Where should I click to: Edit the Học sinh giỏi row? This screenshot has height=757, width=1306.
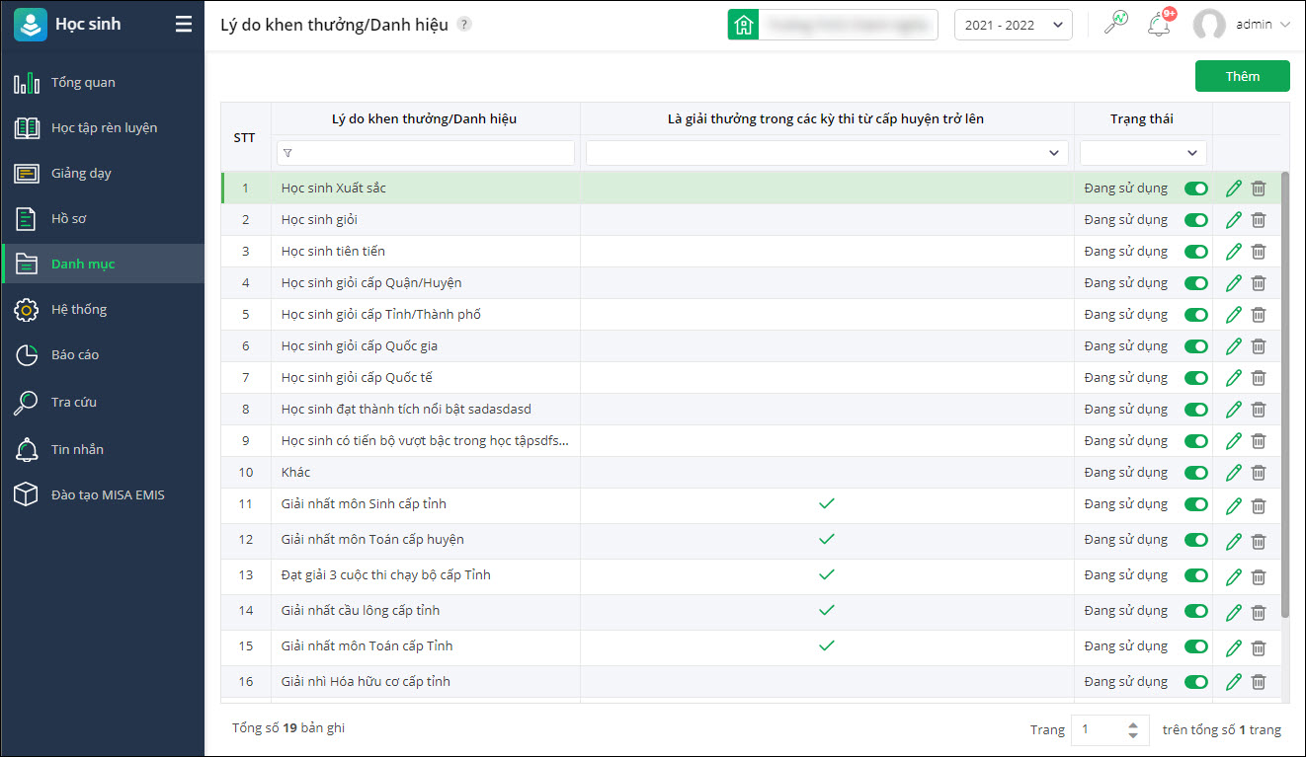coord(1233,220)
